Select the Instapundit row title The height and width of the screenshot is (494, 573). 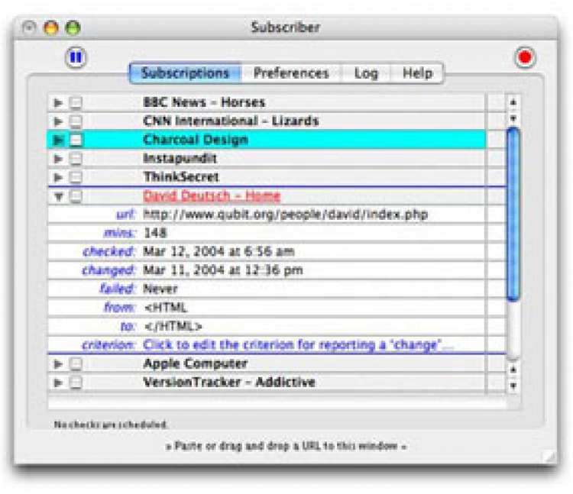tap(180, 159)
